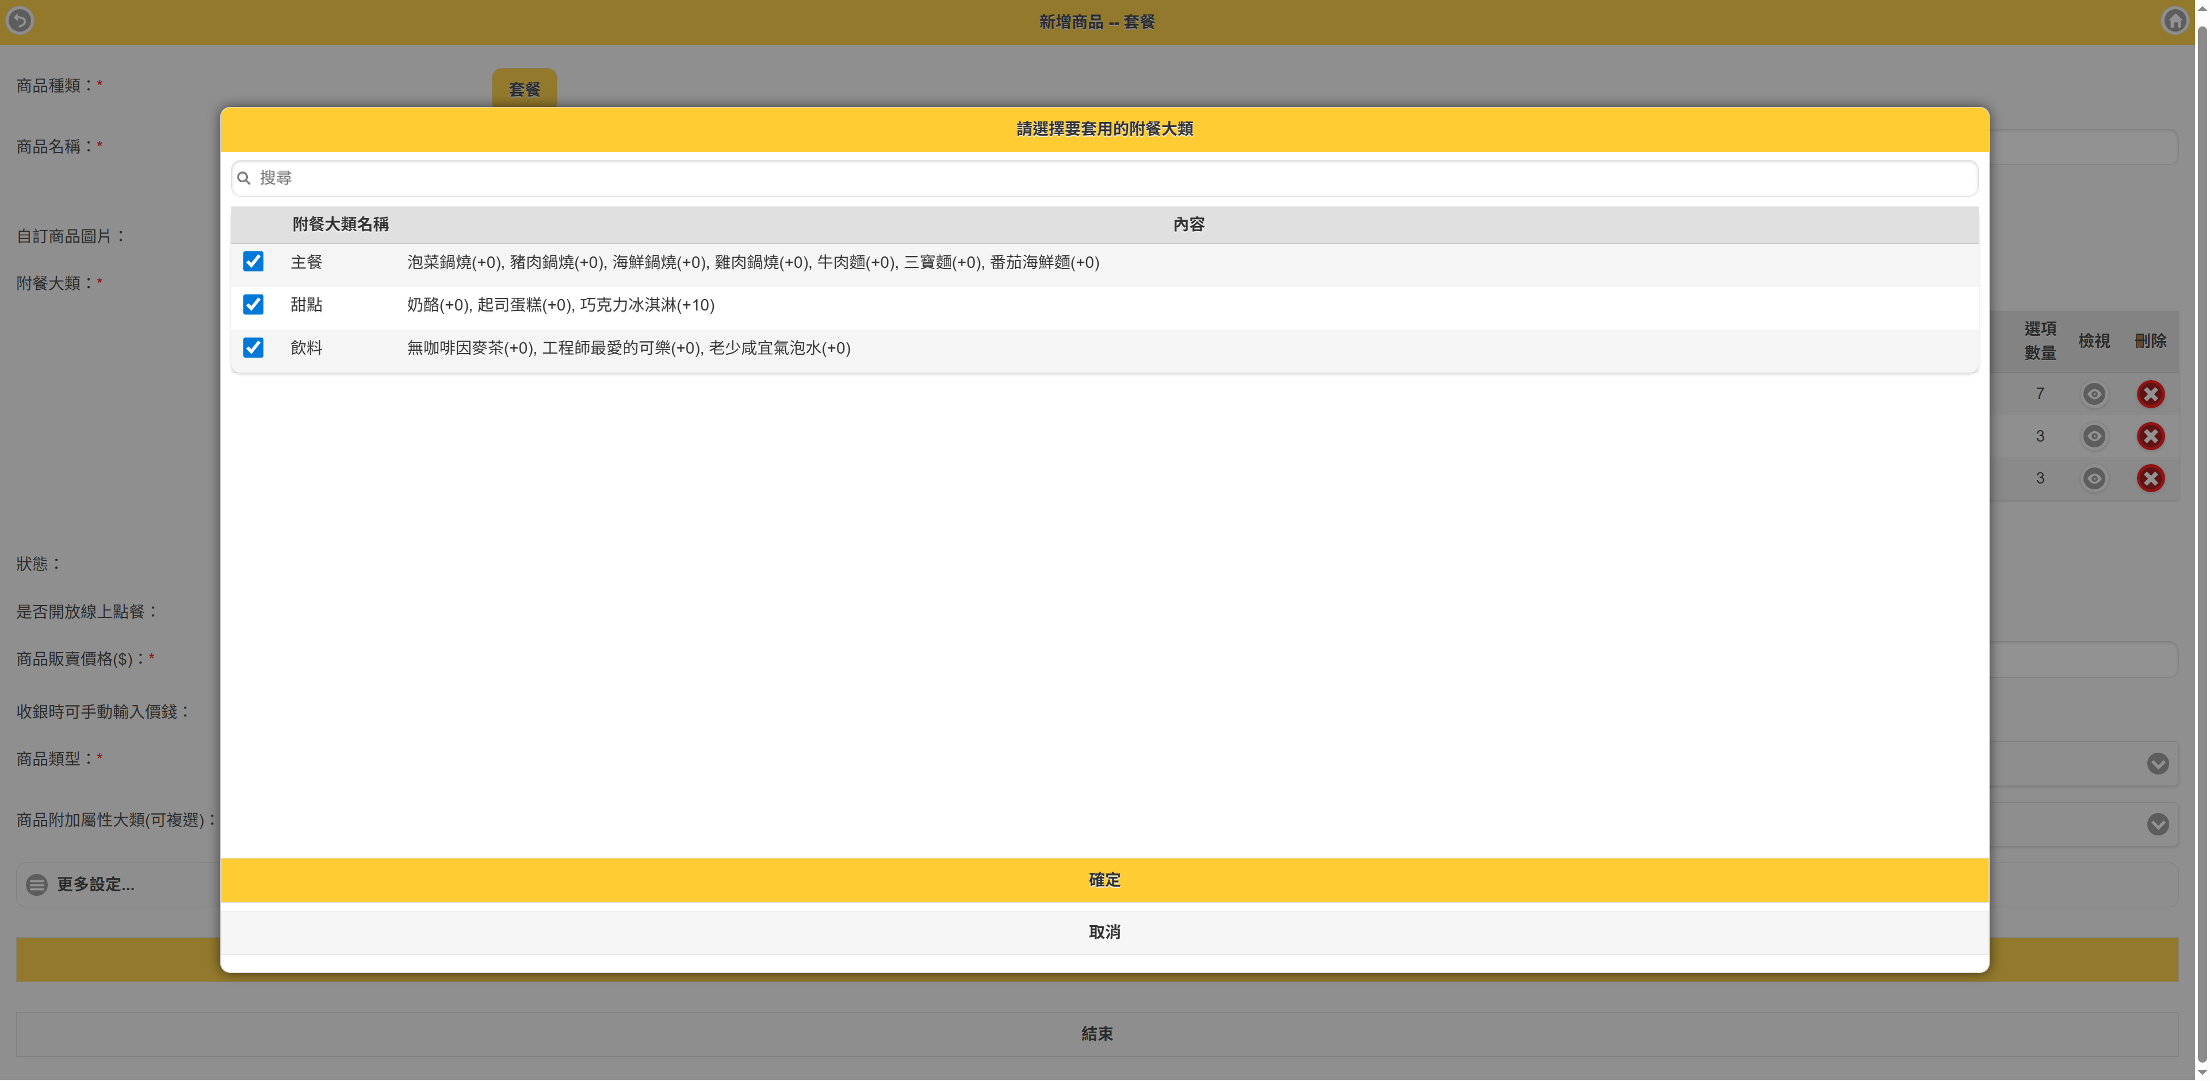
Task: Click the 內容 column header
Action: pyautogui.click(x=1188, y=225)
